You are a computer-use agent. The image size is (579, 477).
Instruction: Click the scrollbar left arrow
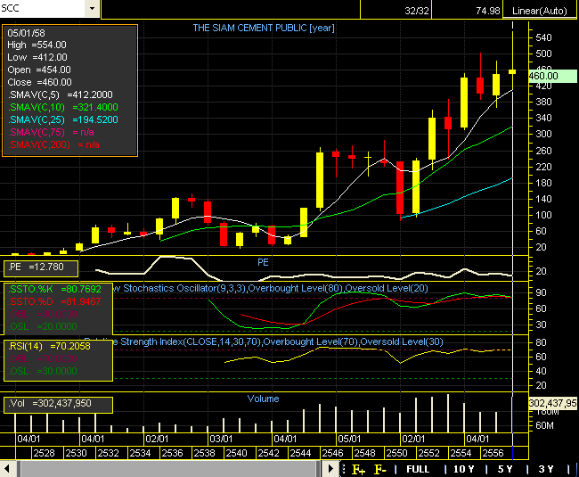point(7,469)
